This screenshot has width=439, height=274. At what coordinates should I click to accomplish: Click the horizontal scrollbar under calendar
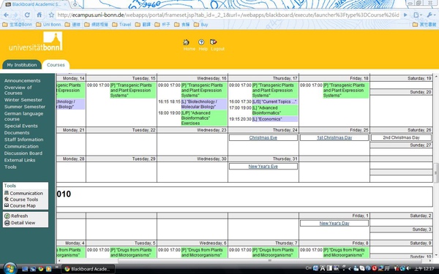[x=245, y=261]
